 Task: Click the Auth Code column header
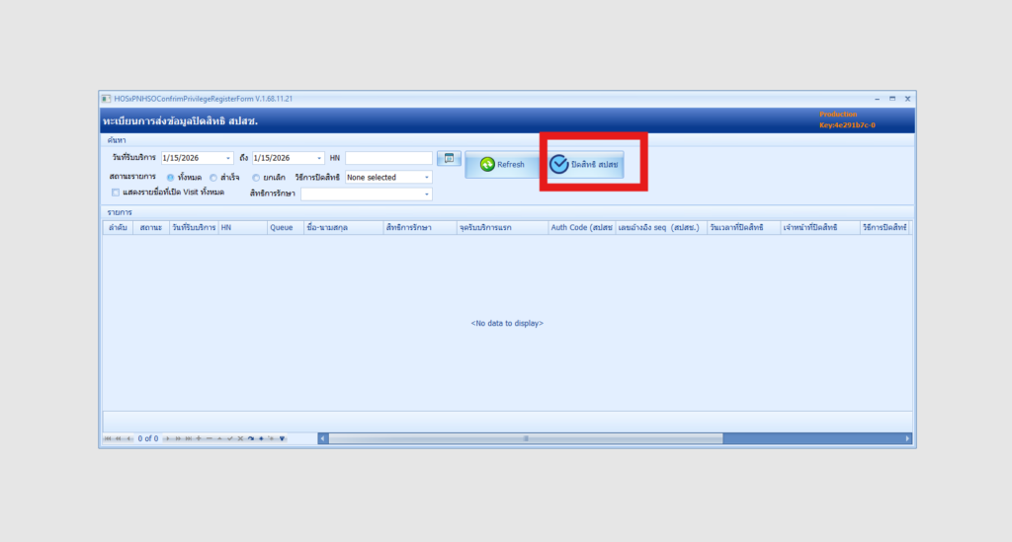[x=581, y=228]
